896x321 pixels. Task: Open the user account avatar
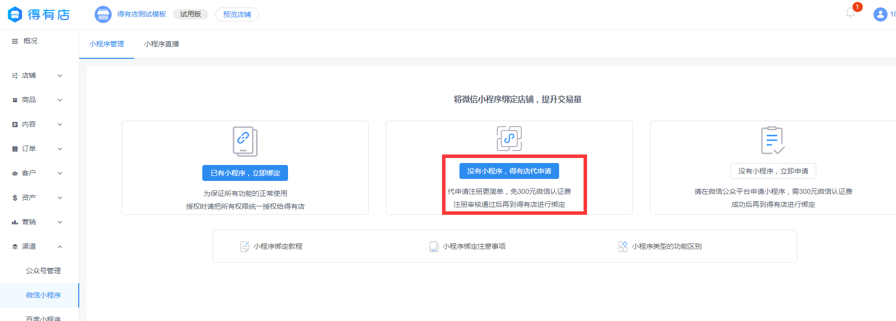tap(881, 14)
